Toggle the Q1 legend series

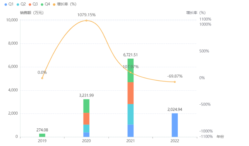9,4
